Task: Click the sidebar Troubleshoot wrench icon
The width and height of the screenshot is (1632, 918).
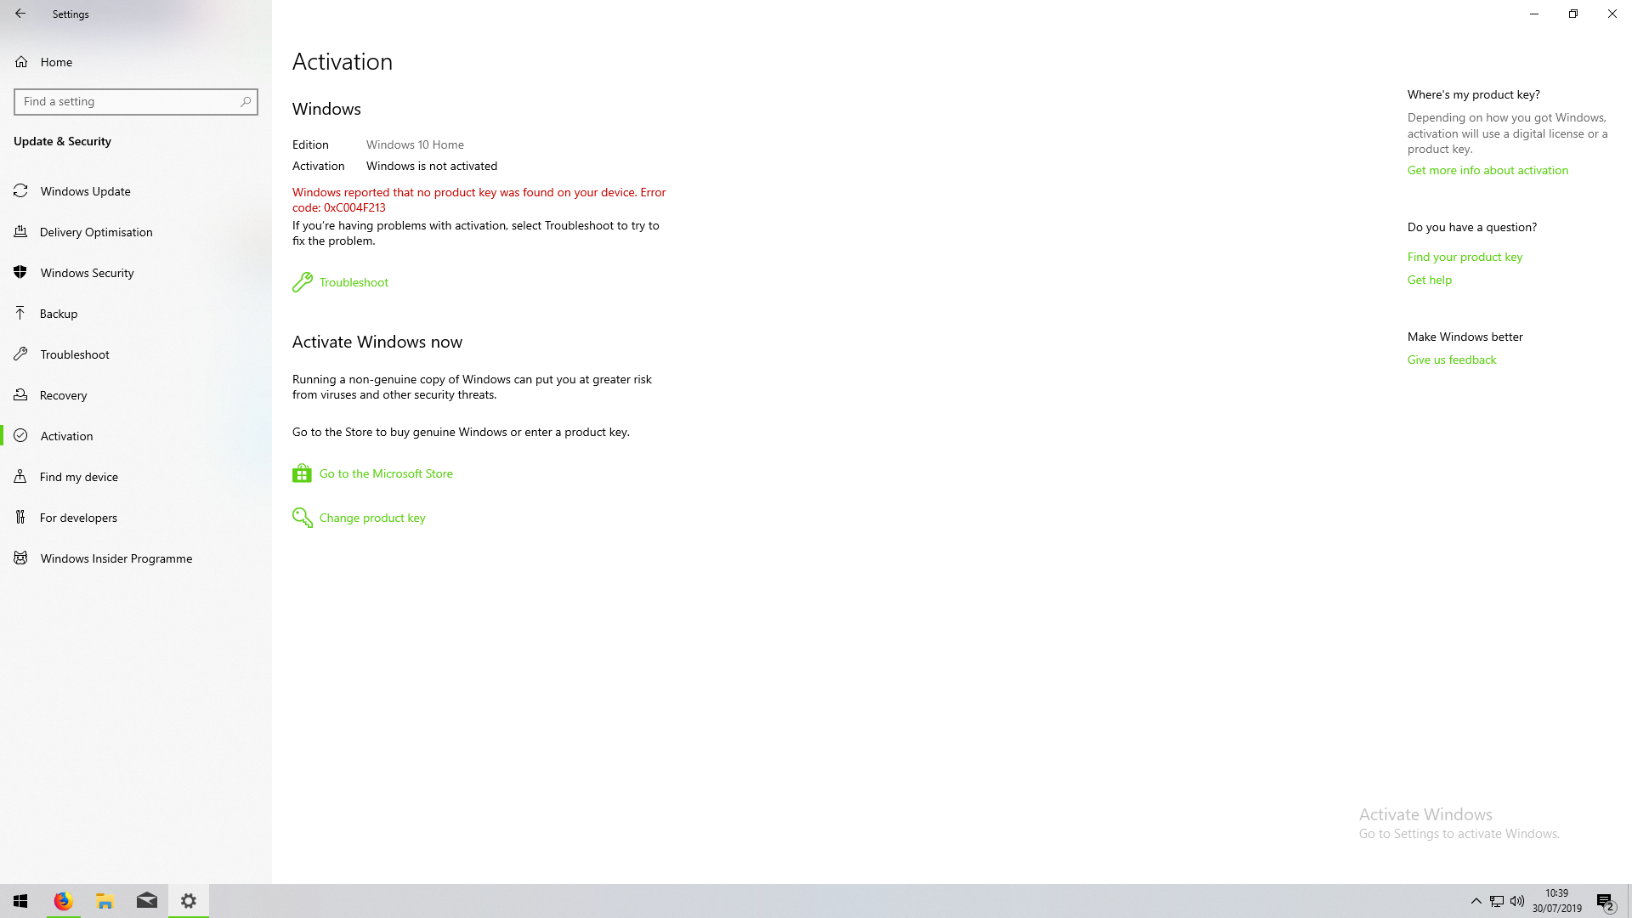Action: (x=21, y=354)
